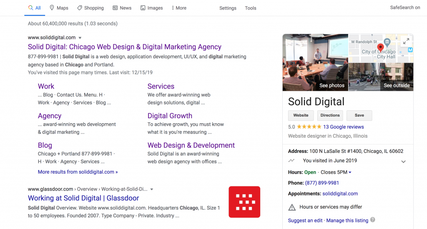Click the City Hall landmark icon on map
The width and height of the screenshot is (427, 229).
click(387, 42)
